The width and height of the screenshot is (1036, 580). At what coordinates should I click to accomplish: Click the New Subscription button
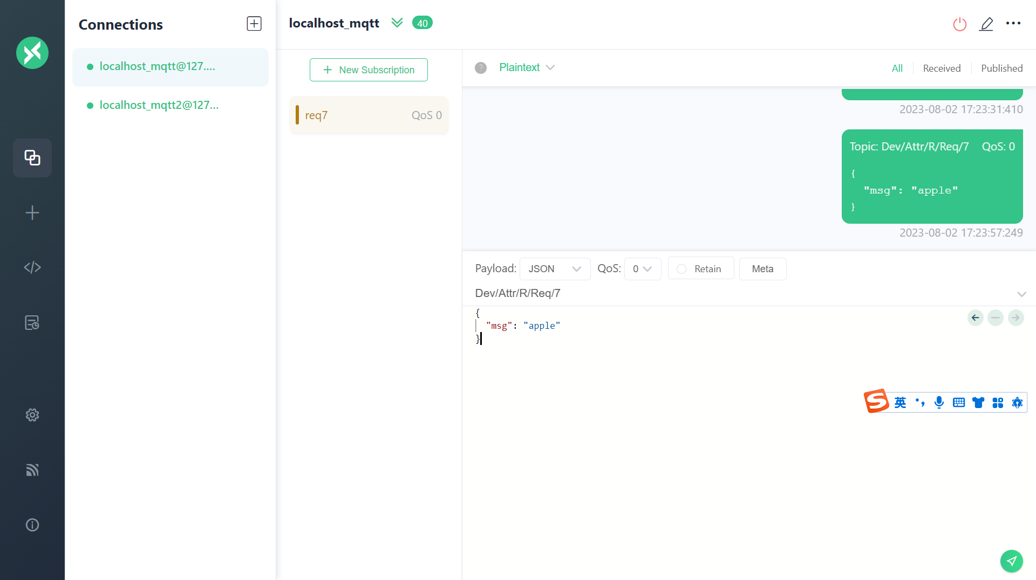pyautogui.click(x=369, y=70)
